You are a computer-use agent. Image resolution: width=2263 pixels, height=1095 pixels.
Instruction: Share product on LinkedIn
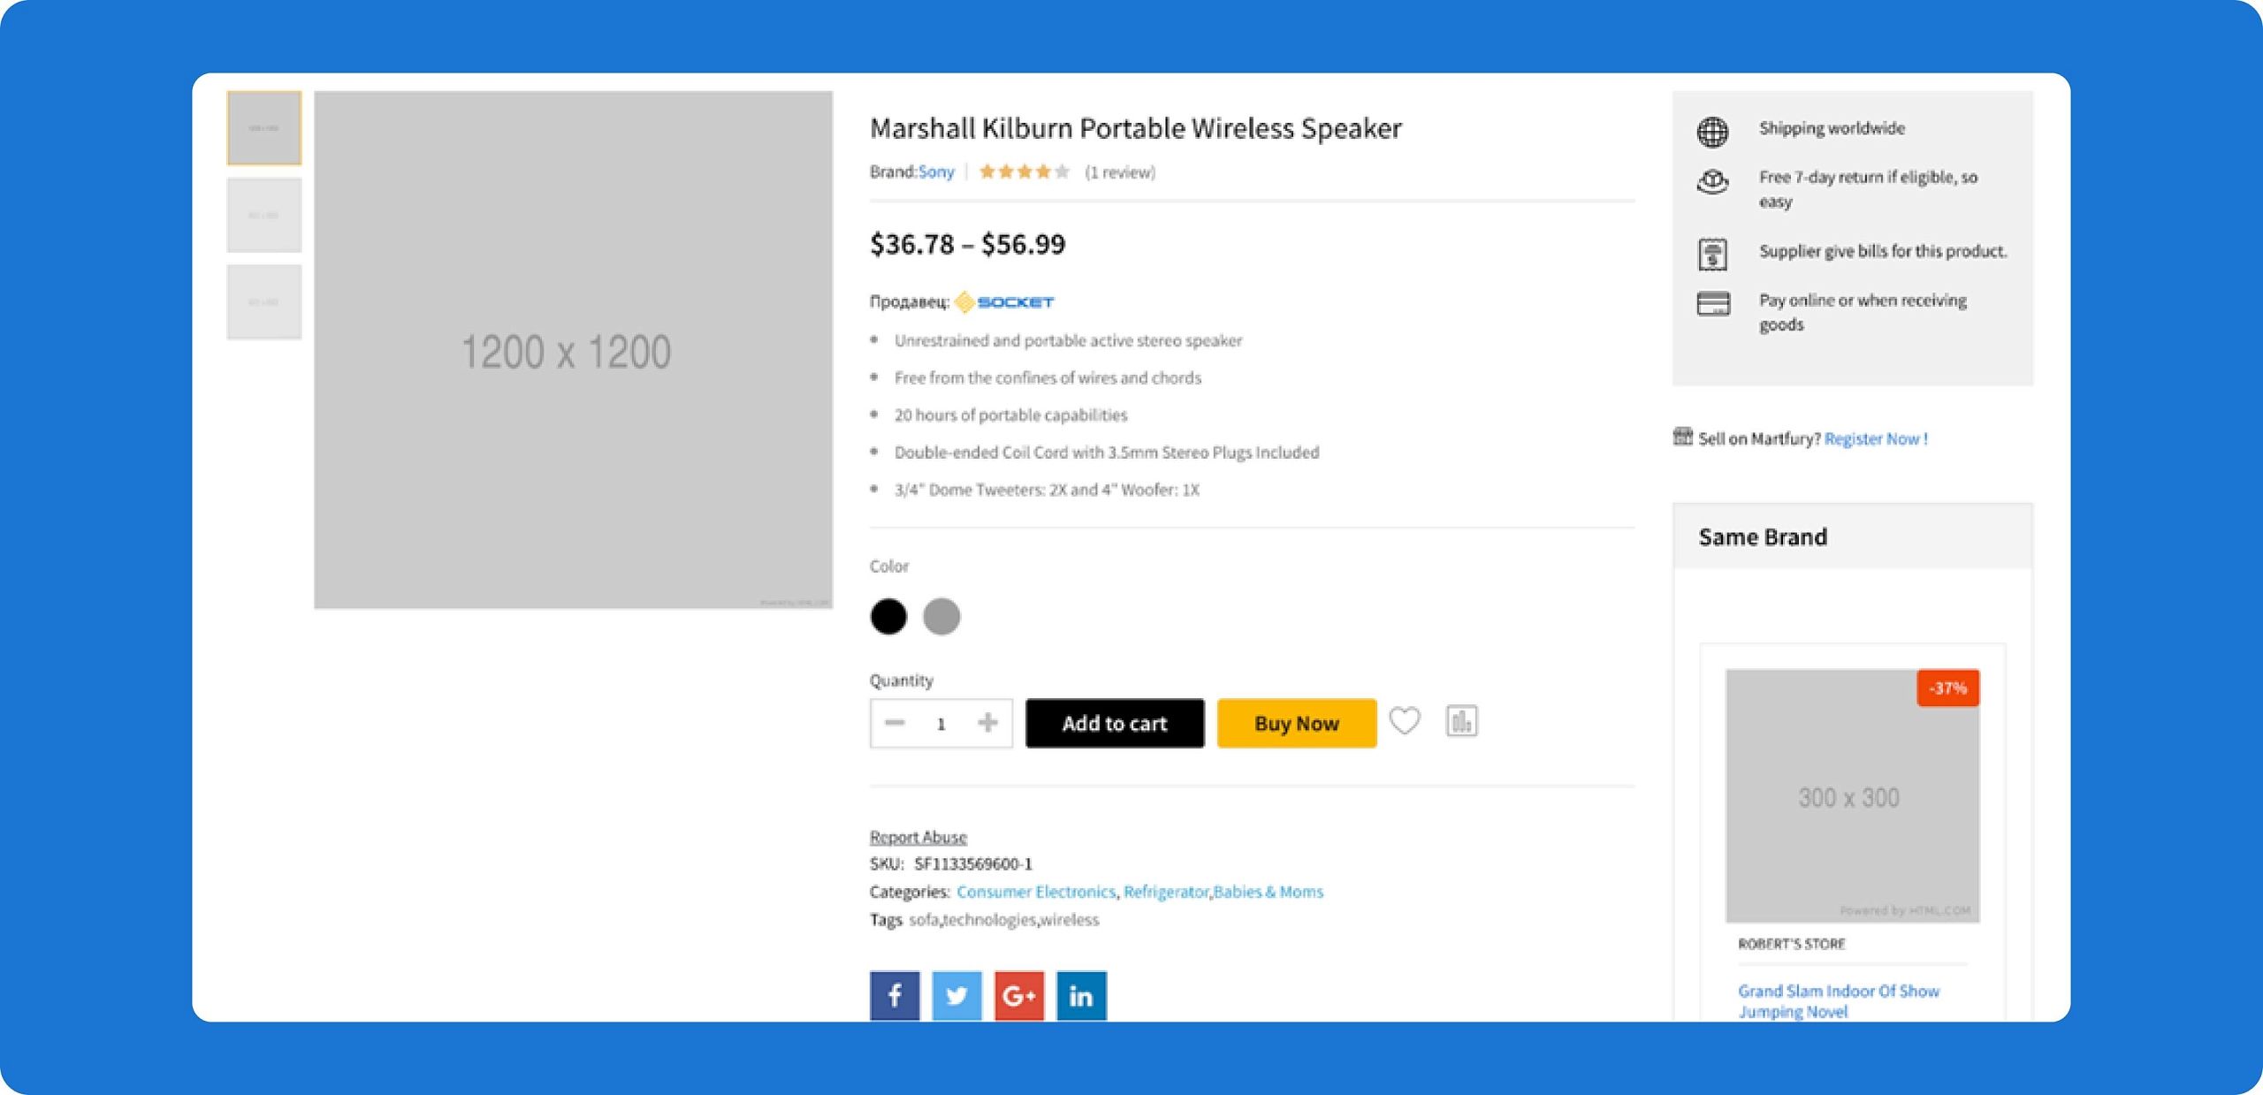tap(1081, 996)
